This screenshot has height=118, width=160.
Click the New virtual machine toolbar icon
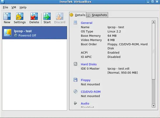(x=7, y=16)
